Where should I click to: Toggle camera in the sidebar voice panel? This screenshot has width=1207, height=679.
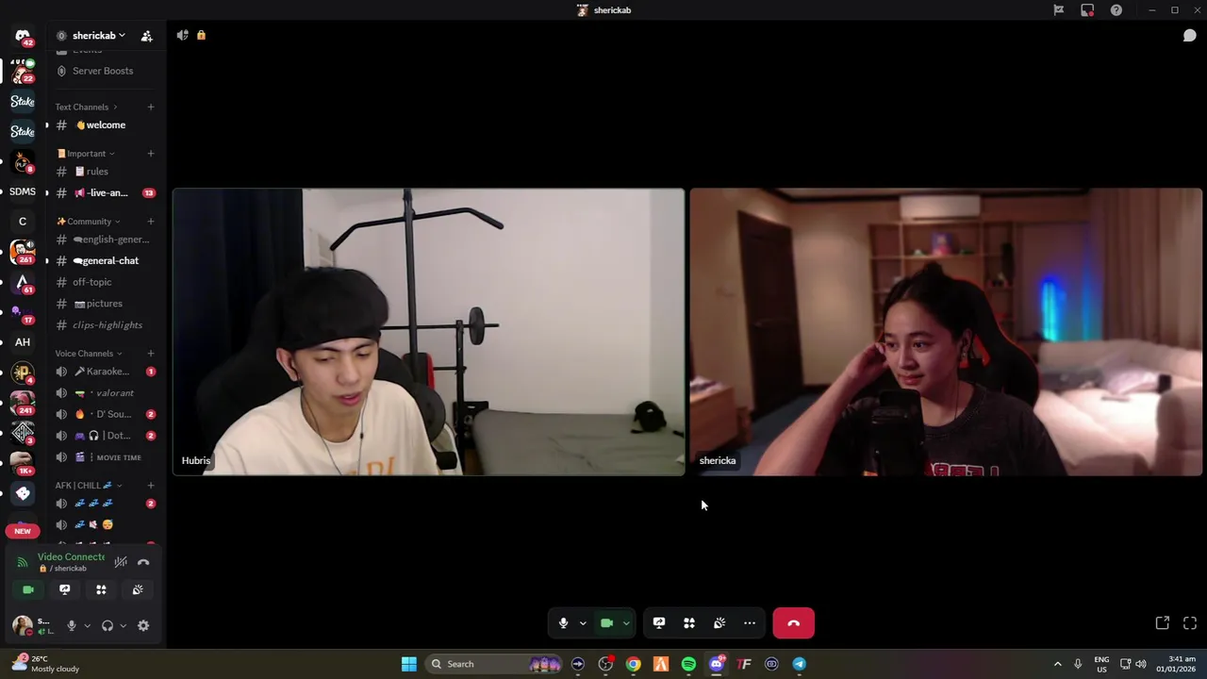point(28,589)
